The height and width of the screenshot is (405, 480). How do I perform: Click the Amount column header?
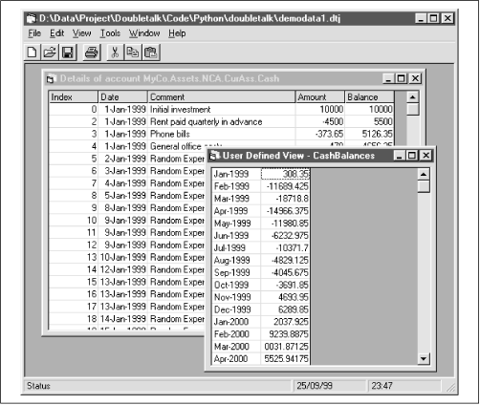320,96
